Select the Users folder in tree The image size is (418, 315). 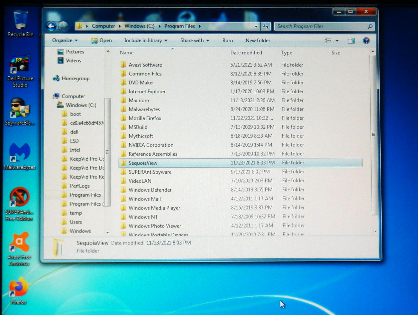(72, 222)
